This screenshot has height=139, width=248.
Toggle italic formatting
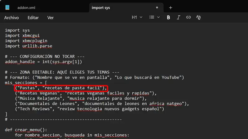178,18
